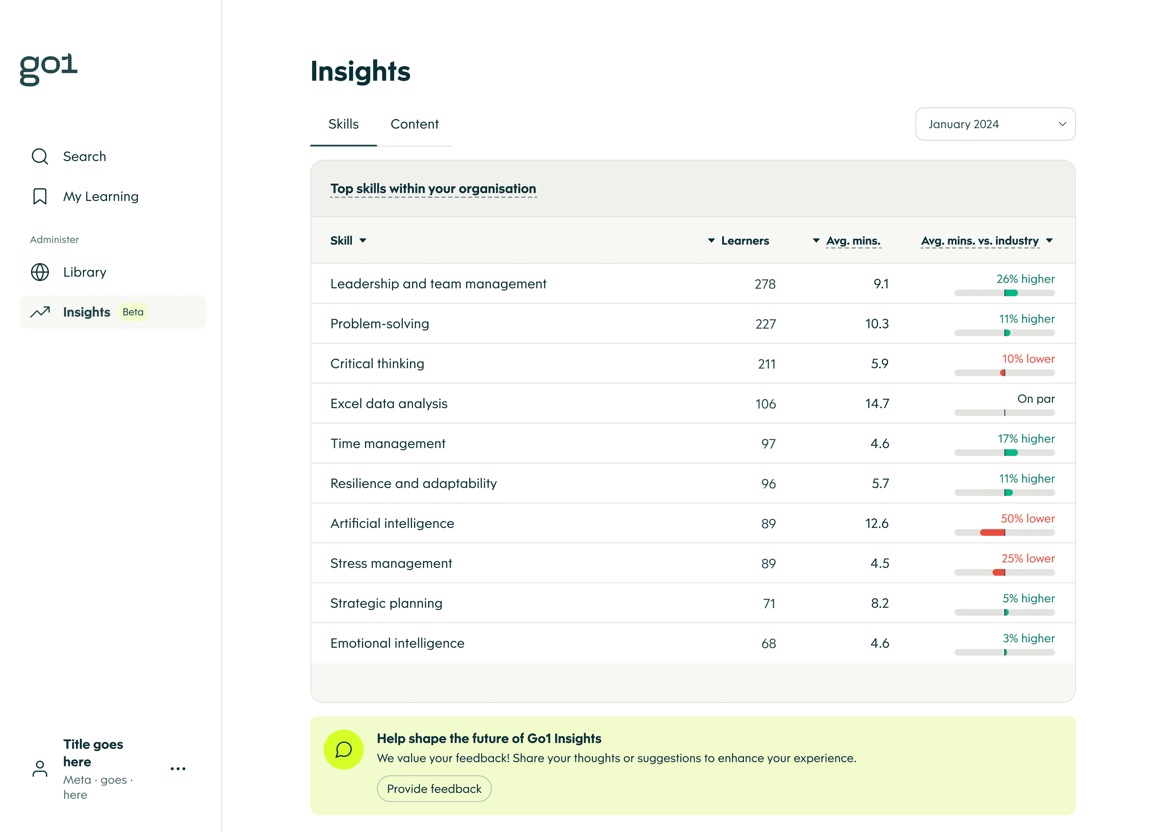Click the Provide feedback button

[434, 789]
